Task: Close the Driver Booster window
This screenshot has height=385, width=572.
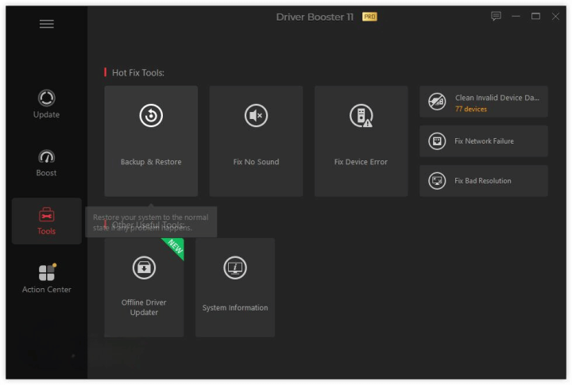Action: tap(555, 17)
